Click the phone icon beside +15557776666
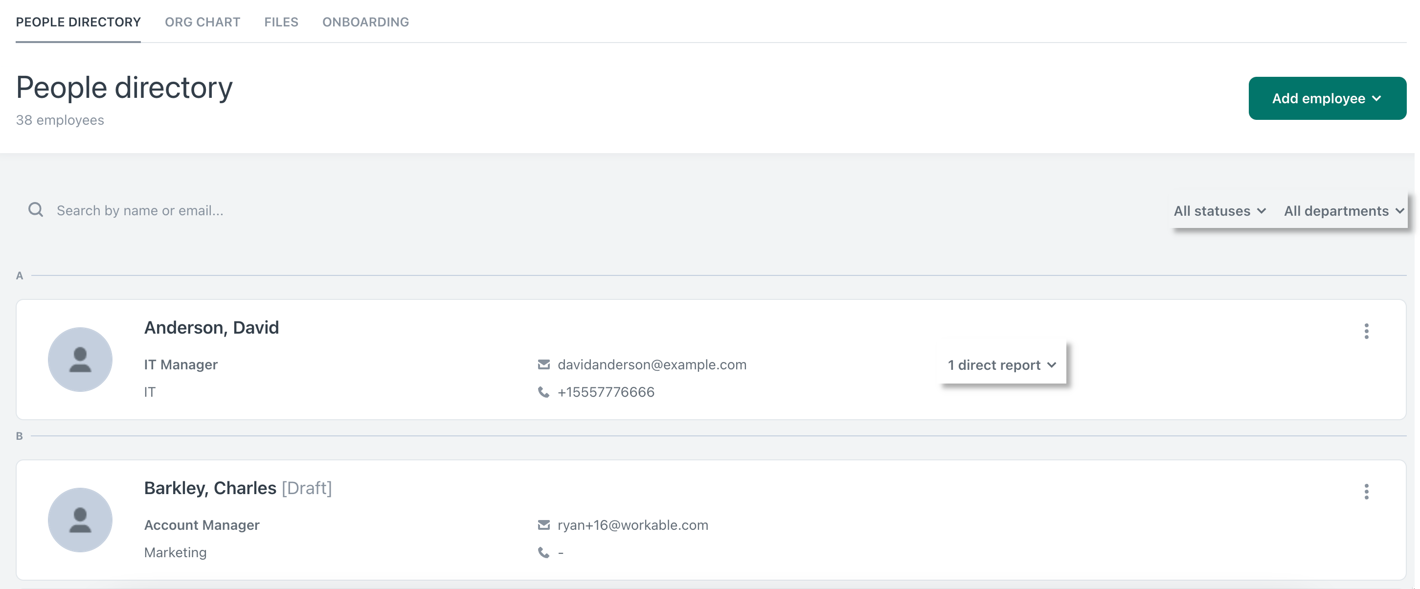 point(543,392)
